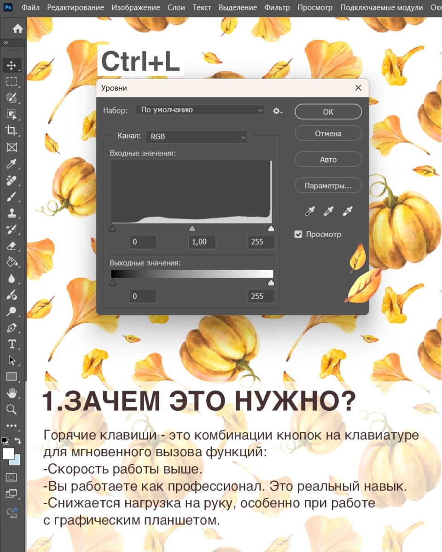Activate the Type tool
This screenshot has width=442, height=552.
(12, 344)
